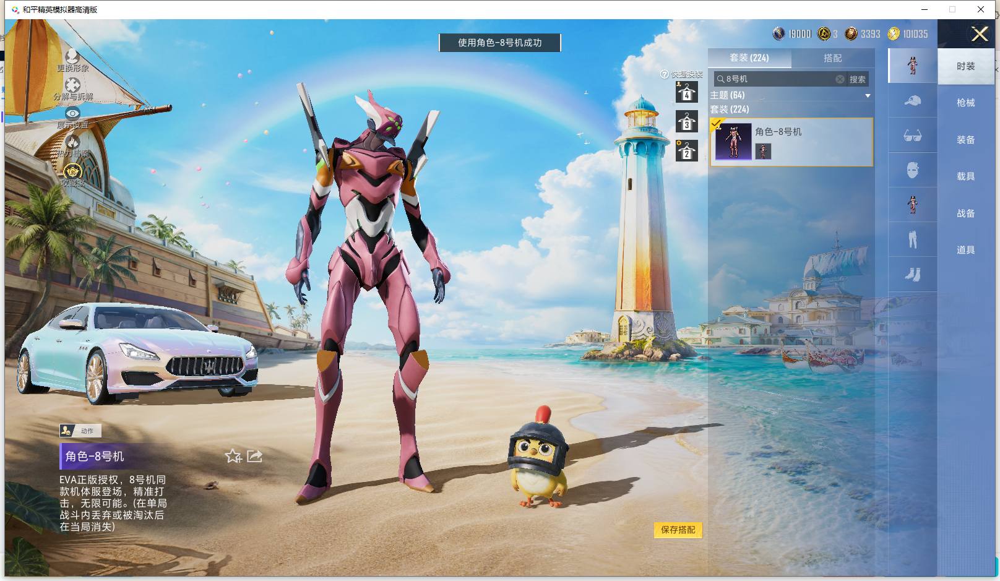
Task: Toggle the 展示设置 eye display settings
Action: [72, 113]
